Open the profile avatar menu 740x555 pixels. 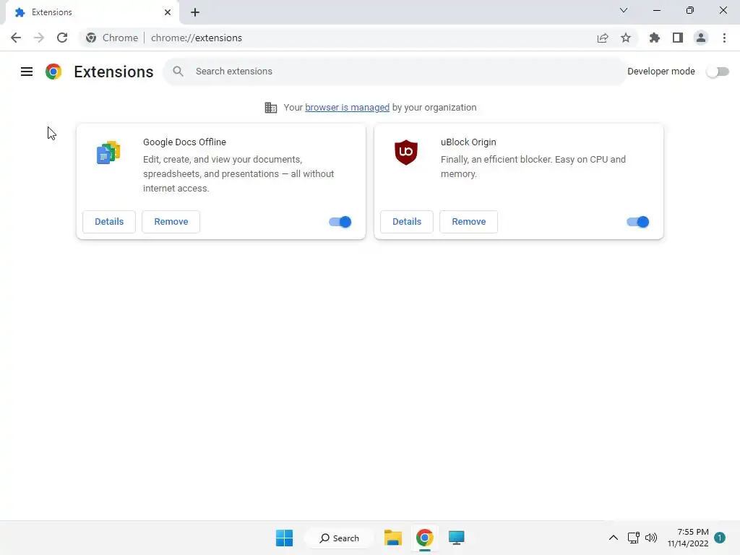click(701, 38)
